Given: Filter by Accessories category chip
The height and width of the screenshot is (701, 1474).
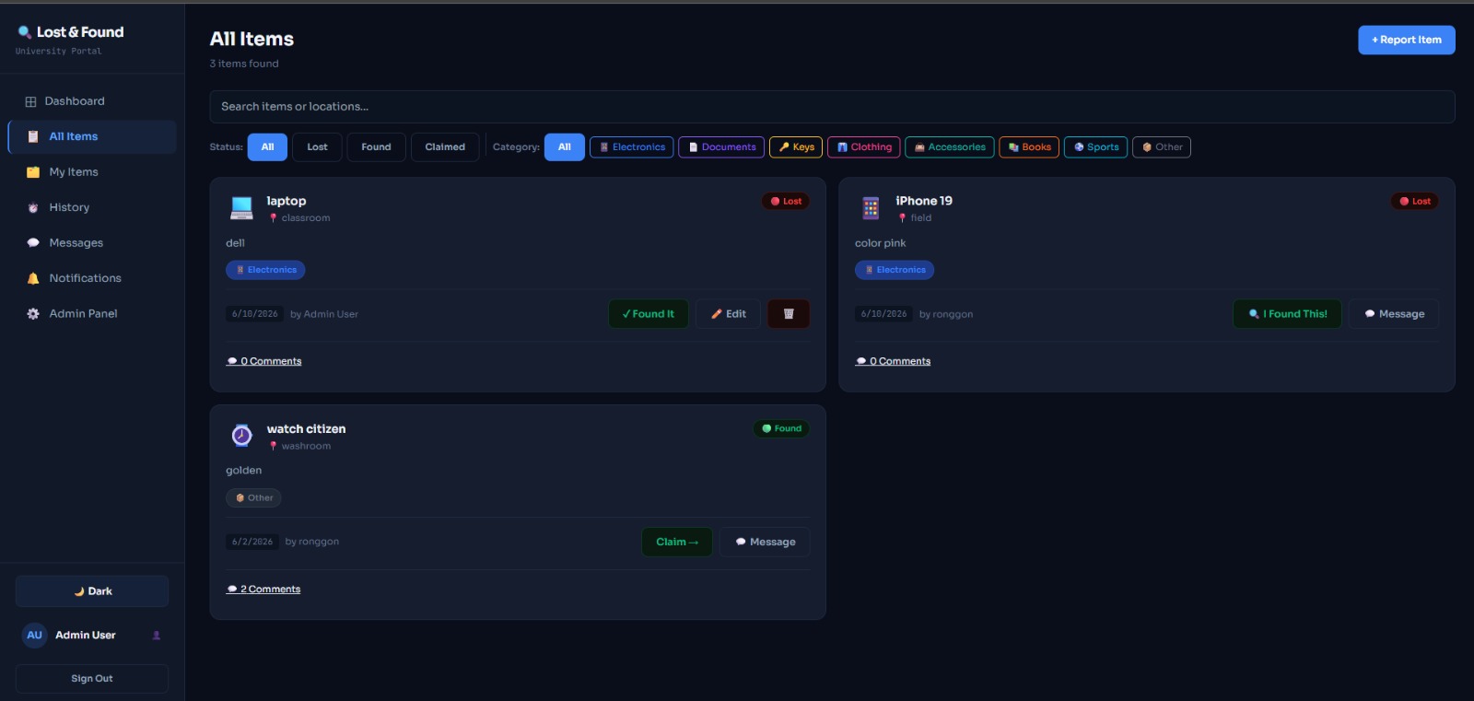Looking at the screenshot, I should point(950,147).
